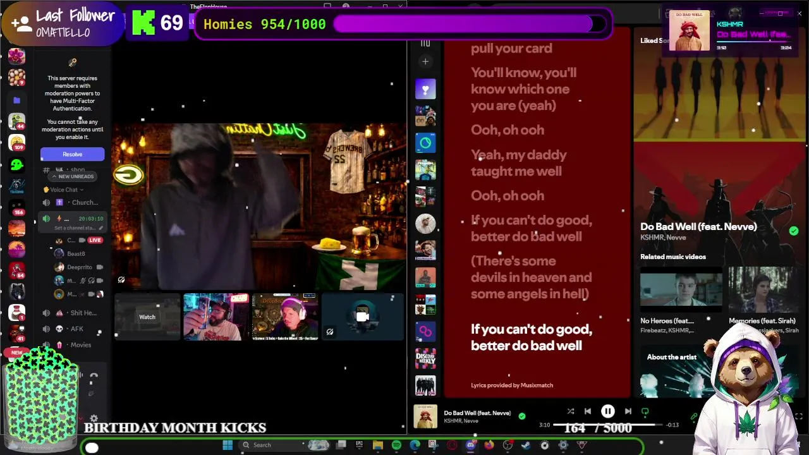Open Epic Games launcher from the taskbar

click(360, 445)
